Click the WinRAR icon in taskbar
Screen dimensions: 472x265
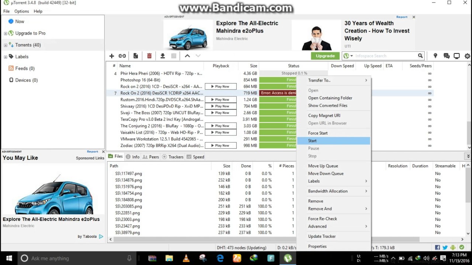point(152,258)
